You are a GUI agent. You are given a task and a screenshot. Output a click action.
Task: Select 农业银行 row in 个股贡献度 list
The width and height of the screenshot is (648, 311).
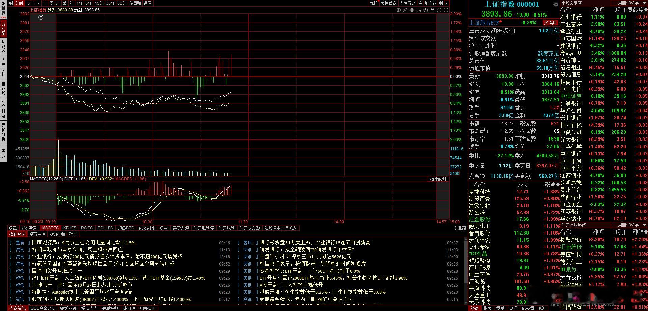pos(604,17)
